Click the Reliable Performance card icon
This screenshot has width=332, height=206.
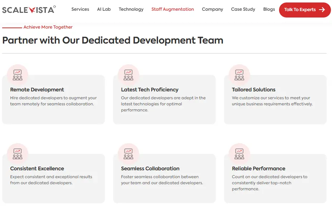click(x=239, y=154)
